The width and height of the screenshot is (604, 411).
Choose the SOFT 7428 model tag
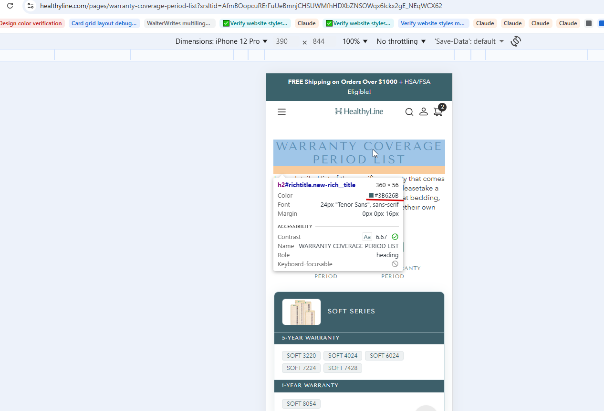[x=343, y=368]
